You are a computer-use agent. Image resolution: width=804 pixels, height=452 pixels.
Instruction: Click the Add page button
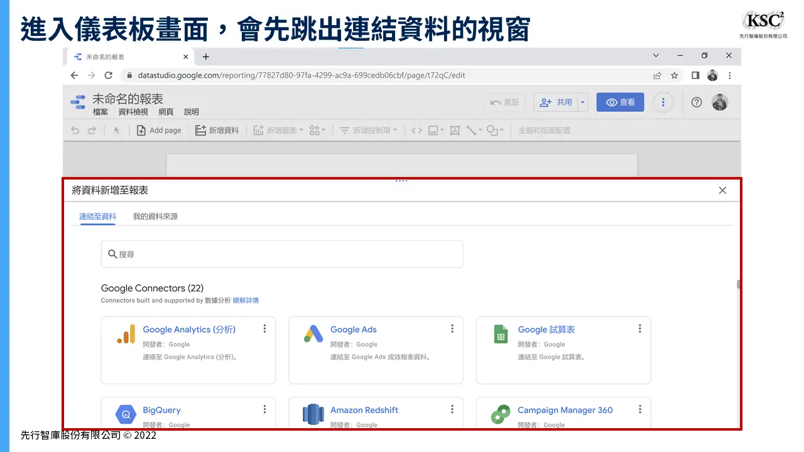(x=159, y=131)
